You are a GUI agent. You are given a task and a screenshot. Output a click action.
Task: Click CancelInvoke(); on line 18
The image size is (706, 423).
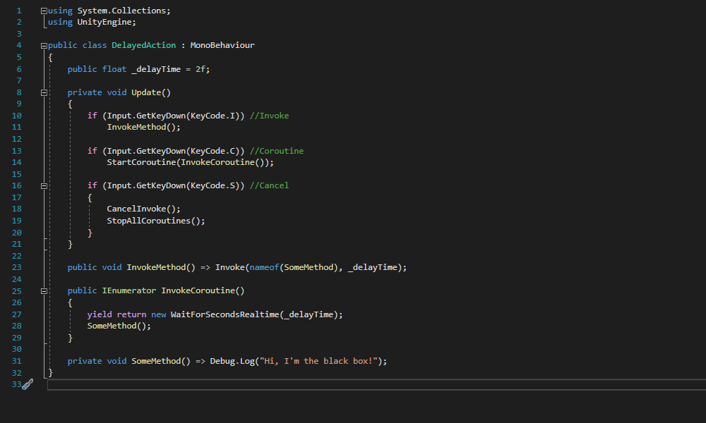(x=143, y=209)
